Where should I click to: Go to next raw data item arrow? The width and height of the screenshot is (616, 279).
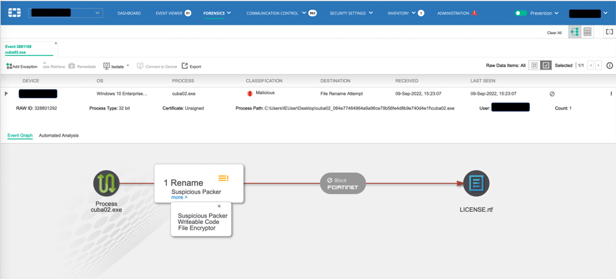point(598,66)
